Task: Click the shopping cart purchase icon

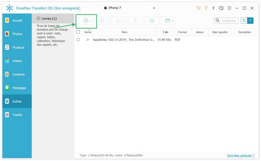Action: tap(198, 8)
